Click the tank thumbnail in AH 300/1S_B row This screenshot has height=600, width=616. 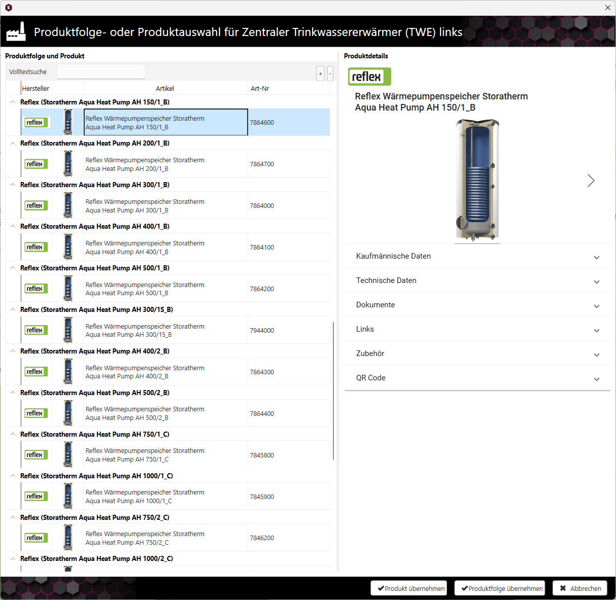point(68,330)
